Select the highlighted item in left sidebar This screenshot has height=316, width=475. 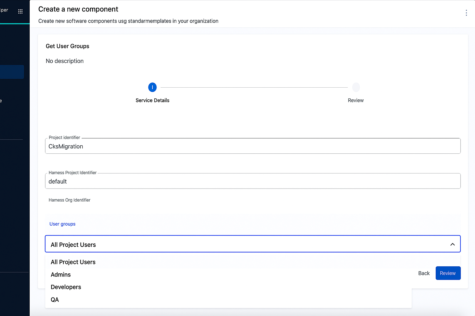click(12, 72)
